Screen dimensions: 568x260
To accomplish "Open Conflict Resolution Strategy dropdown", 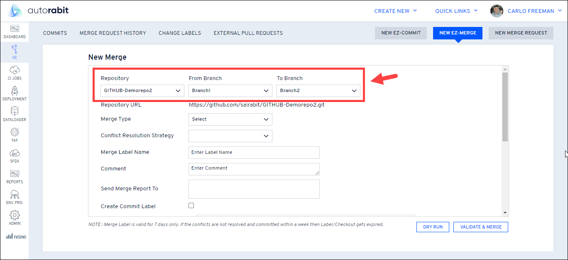I will tap(230, 136).
